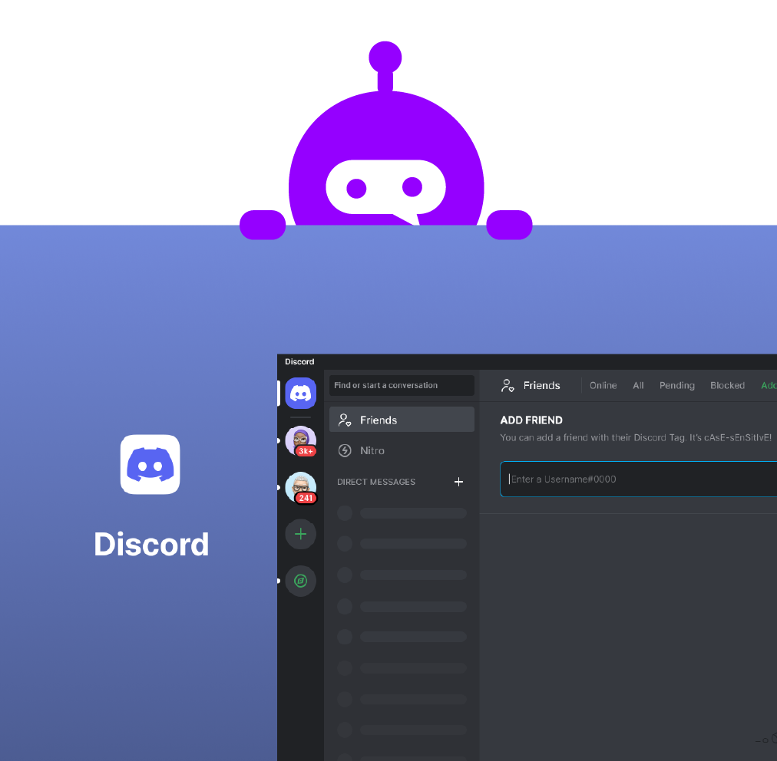Screen dimensions: 777x761
Task: Focus the Enter a Username#0000 field
Action: [637, 479]
